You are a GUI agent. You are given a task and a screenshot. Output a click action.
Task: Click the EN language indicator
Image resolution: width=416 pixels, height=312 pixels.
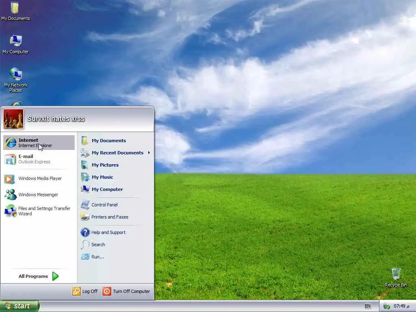367,306
